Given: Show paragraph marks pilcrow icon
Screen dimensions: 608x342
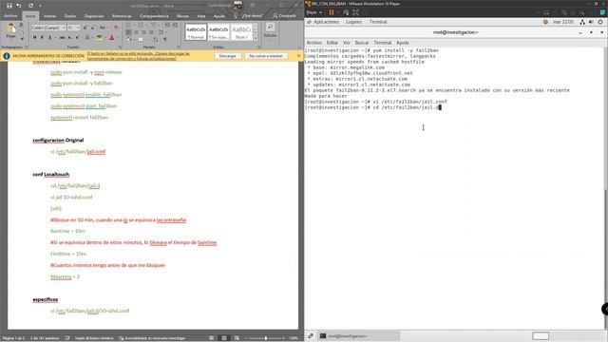Looking at the screenshot, I should (x=165, y=39).
